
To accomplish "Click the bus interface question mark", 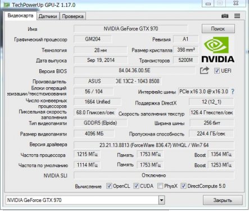I will (x=233, y=92).
